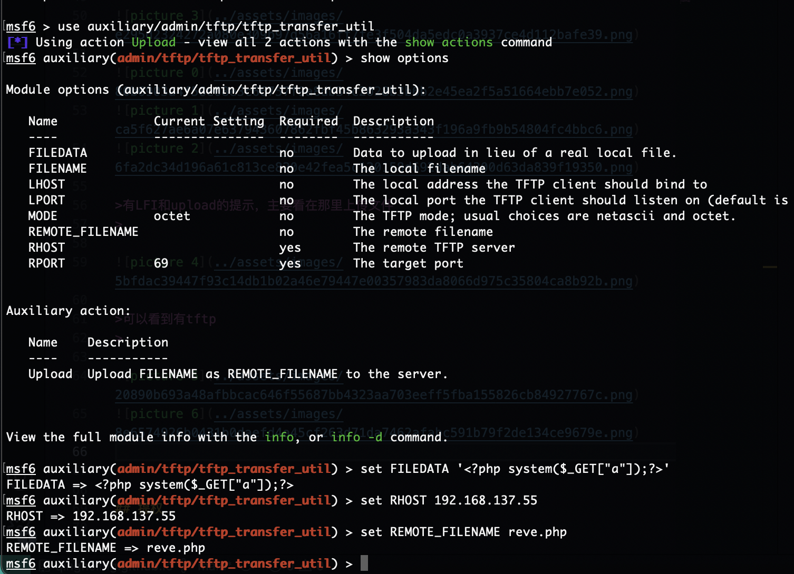Click 'The local filename' description
794x574 pixels.
pos(419,169)
